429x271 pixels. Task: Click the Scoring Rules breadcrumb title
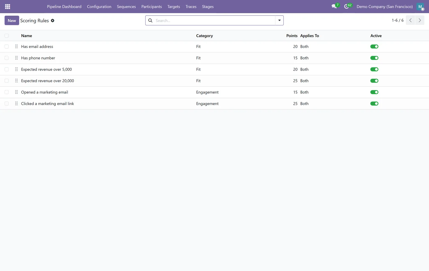(35, 20)
